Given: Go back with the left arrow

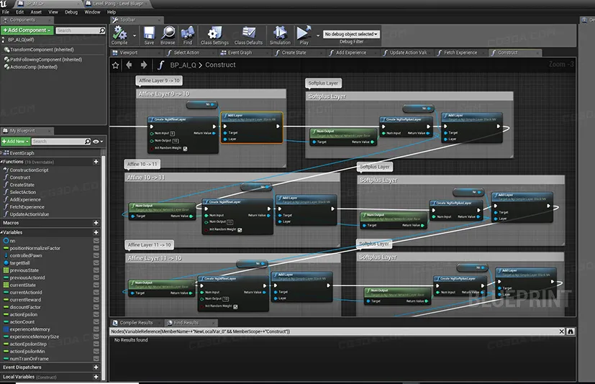Looking at the screenshot, I should 129,65.
